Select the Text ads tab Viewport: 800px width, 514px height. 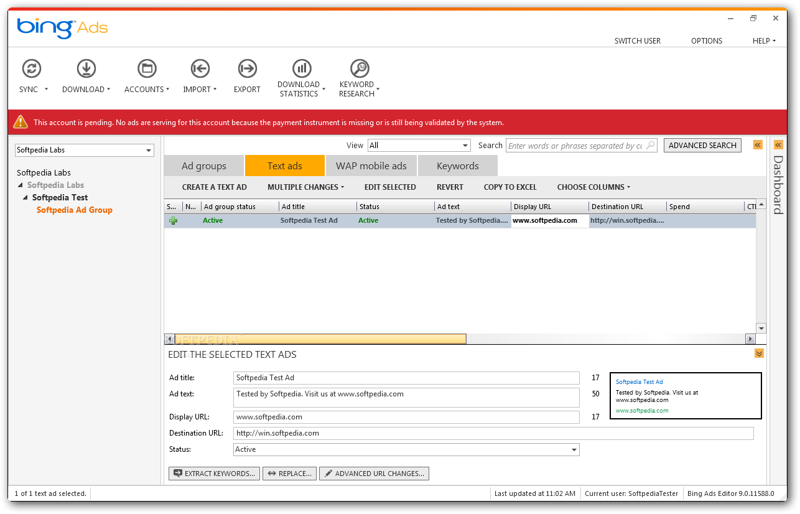point(285,166)
